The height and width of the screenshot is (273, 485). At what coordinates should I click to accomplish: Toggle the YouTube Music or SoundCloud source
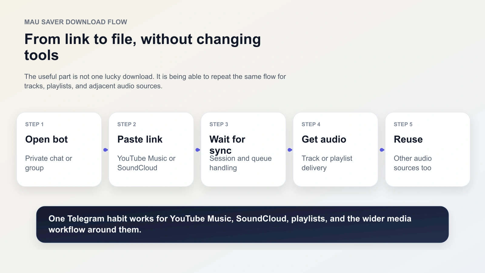coord(146,163)
